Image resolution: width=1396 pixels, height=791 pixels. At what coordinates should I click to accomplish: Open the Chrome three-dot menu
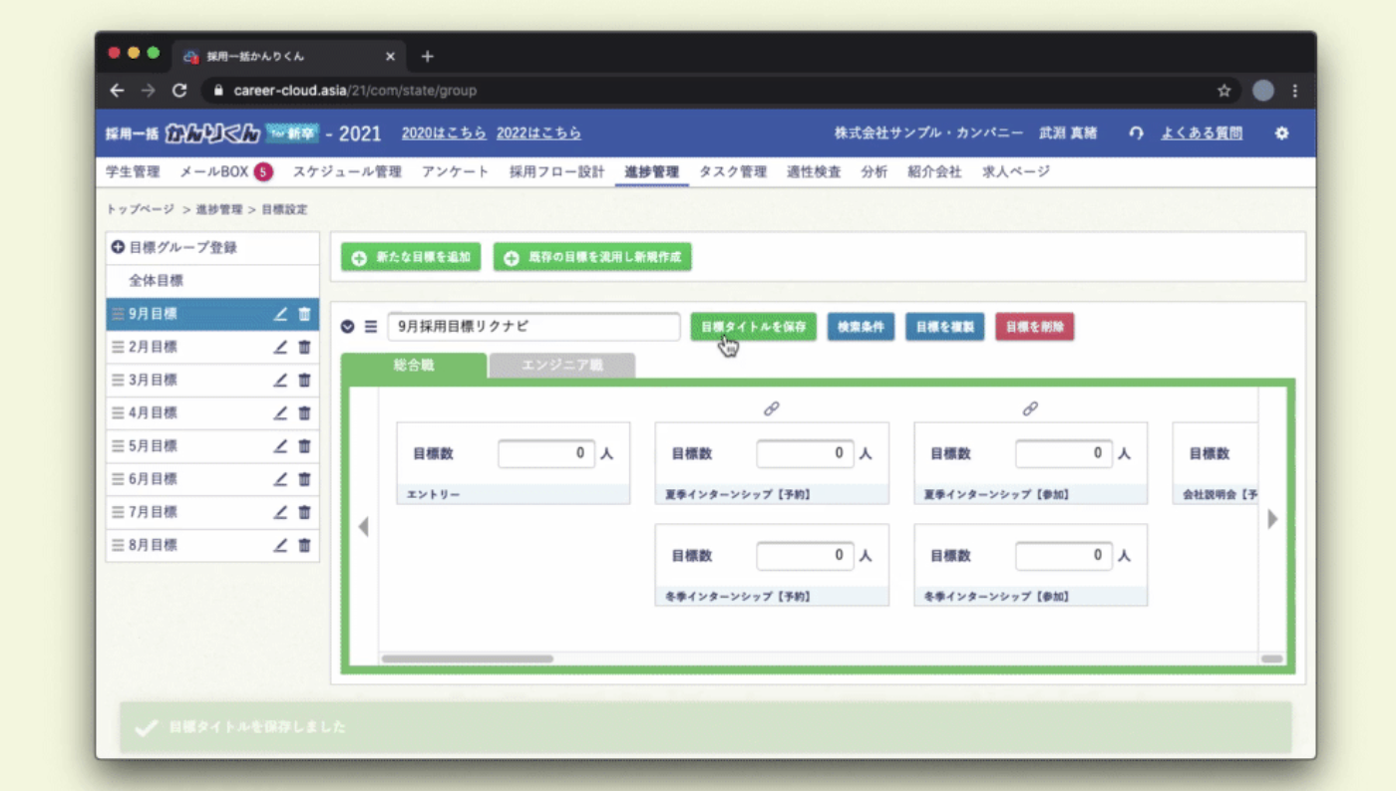(1295, 91)
